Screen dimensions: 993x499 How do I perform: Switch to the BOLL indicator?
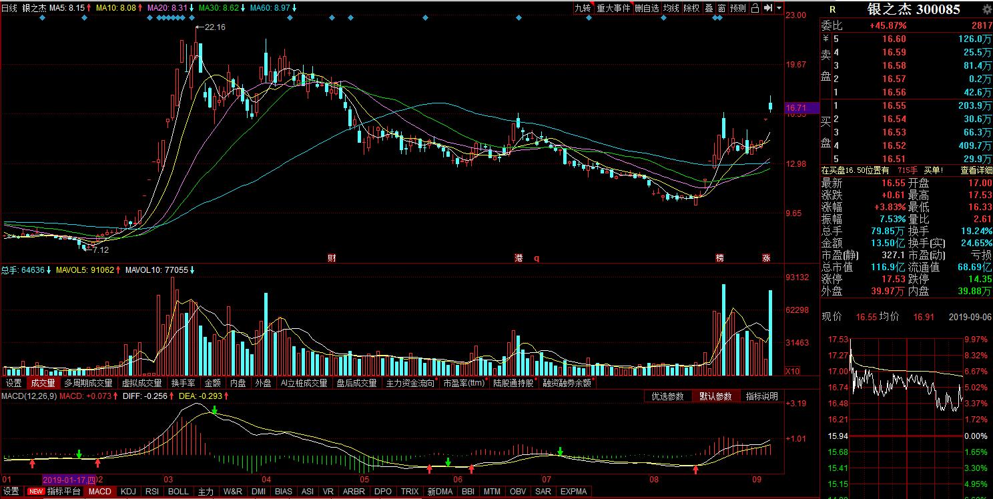178,492
